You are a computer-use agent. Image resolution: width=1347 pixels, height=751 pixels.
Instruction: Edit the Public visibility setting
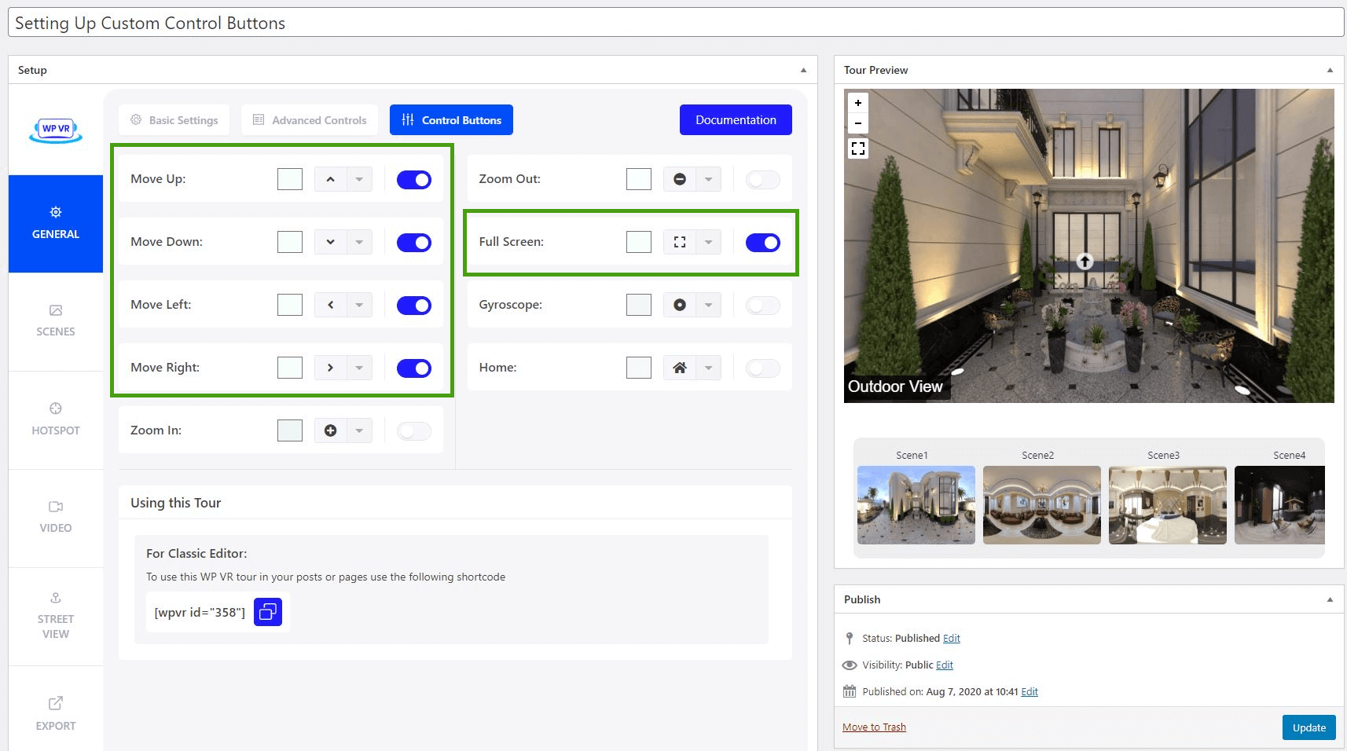(945, 665)
